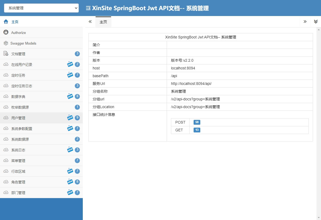
Task: Click the 服务Url value http://localhost:8094/api/
Action: click(191, 84)
